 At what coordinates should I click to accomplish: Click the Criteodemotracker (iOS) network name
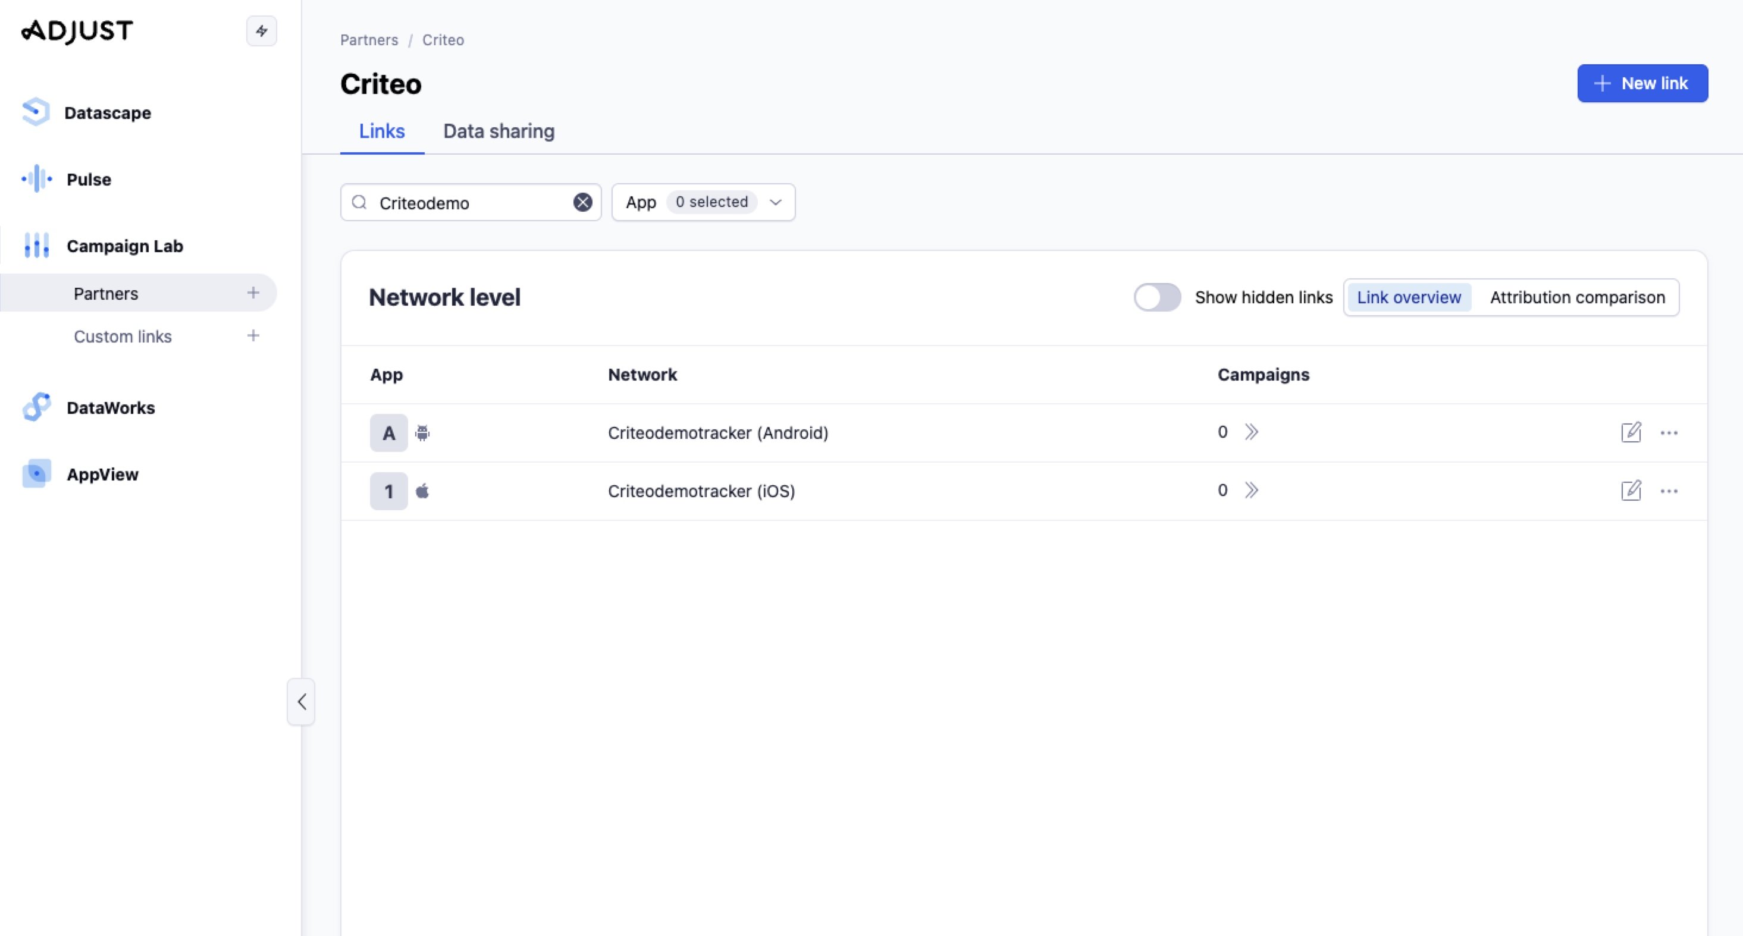pyautogui.click(x=701, y=491)
